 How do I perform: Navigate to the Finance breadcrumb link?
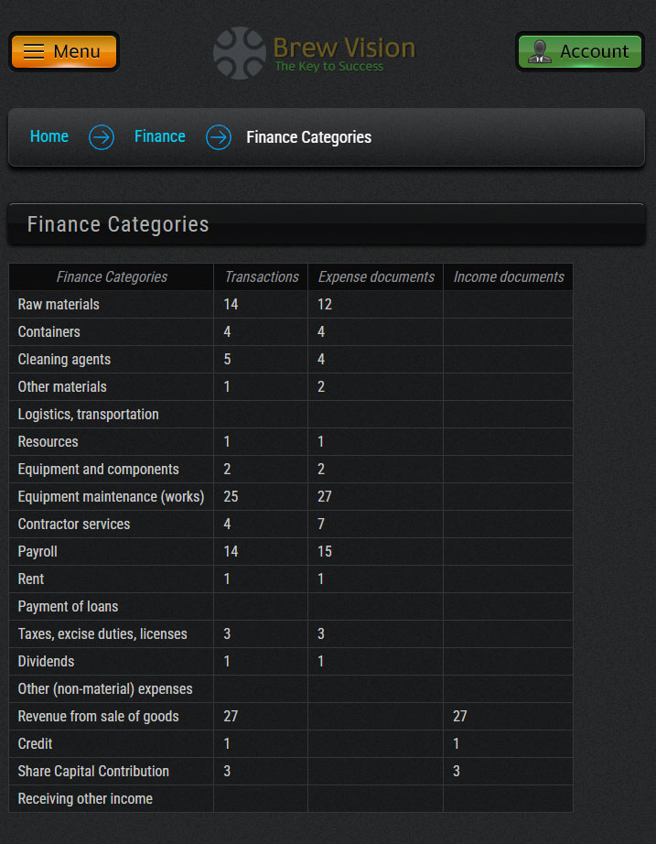[160, 136]
